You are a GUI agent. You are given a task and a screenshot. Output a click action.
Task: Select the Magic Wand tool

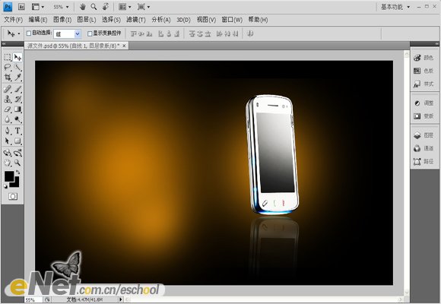pos(18,67)
